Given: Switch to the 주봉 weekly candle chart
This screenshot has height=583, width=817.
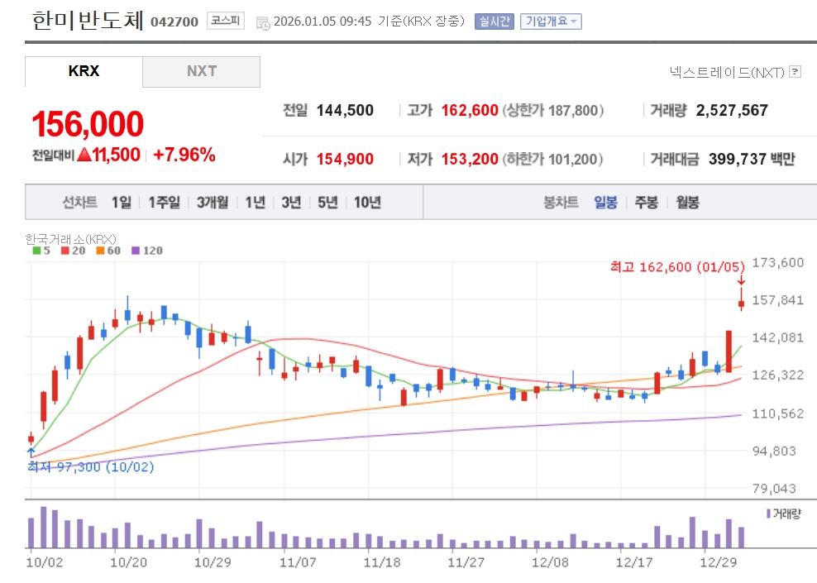Looking at the screenshot, I should point(646,203).
